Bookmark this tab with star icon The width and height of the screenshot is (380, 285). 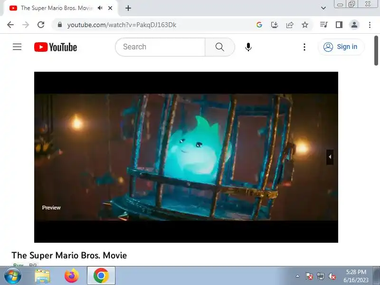coord(305,25)
